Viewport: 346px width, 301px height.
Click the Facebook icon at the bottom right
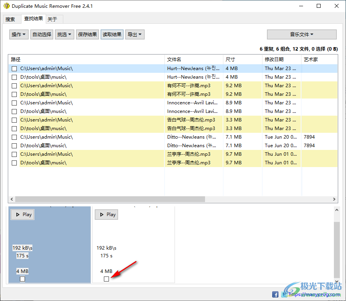point(275,294)
